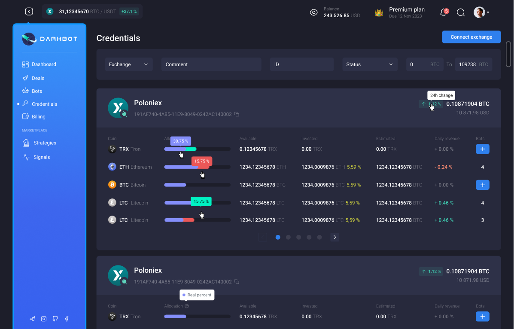This screenshot has height=329, width=514.
Task: Select the Real percent option
Action: pyautogui.click(x=197, y=295)
